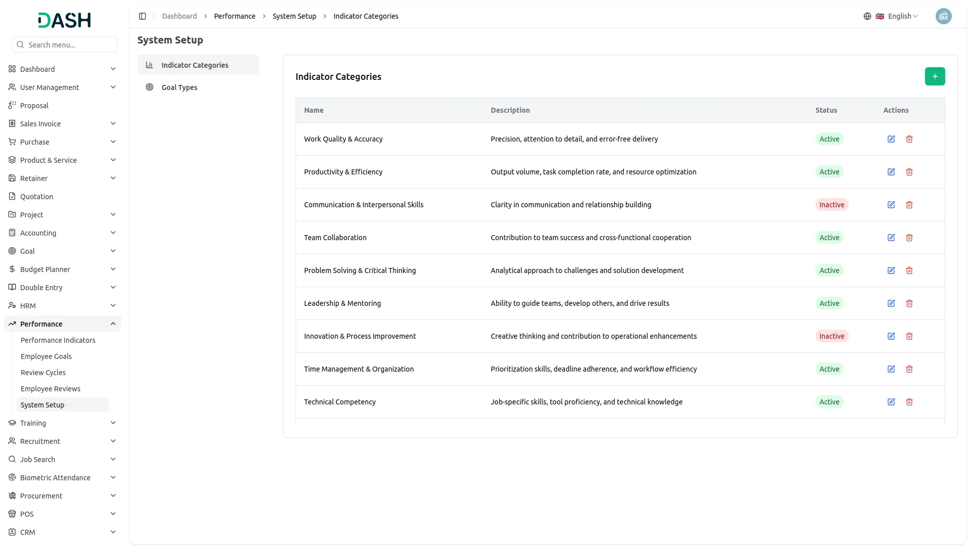The image size is (970, 546).
Task: Edit Work Quality & Accuracy with pencil icon
Action: tap(891, 139)
